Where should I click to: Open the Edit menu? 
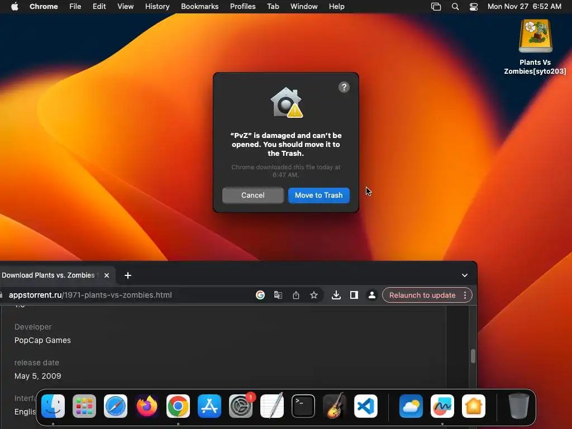click(x=99, y=7)
